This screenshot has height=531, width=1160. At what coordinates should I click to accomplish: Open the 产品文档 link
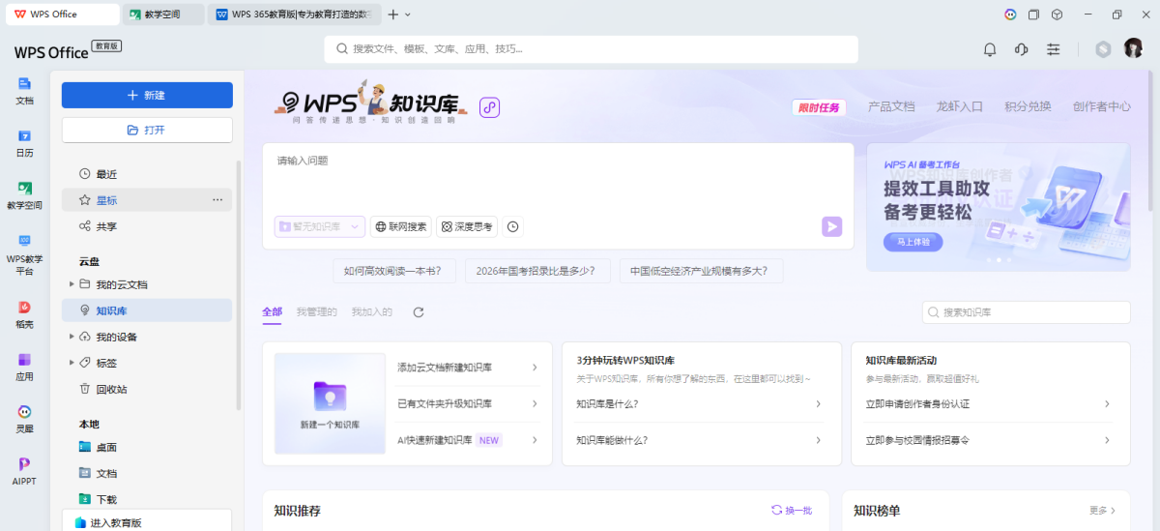(891, 106)
